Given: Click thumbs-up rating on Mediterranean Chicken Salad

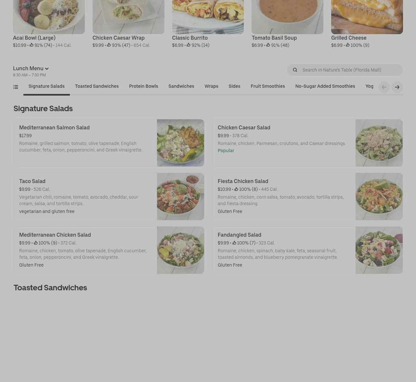Looking at the screenshot, I should pyautogui.click(x=36, y=243).
